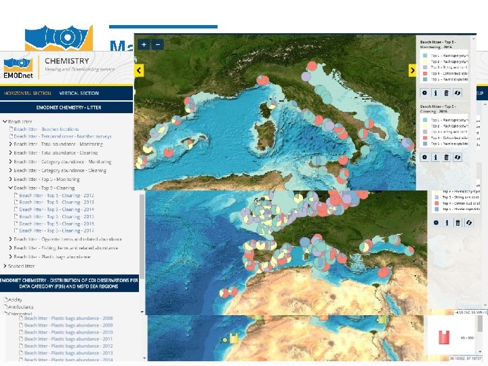The width and height of the screenshot is (488, 366).
Task: Expand Beach litter - Fishing items and related abundance
Action: point(11,248)
